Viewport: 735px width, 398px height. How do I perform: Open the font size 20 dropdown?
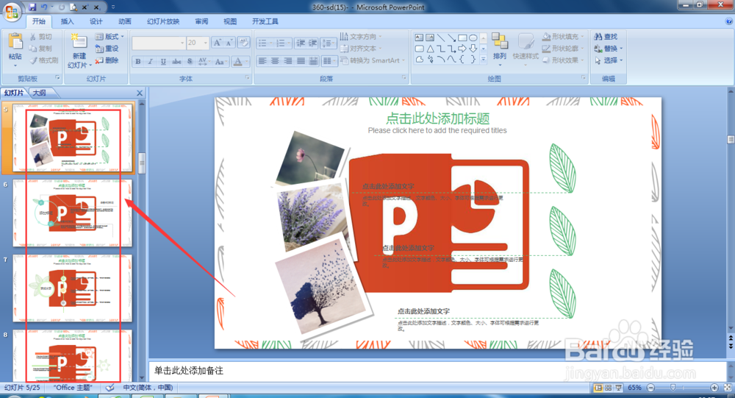click(205, 43)
